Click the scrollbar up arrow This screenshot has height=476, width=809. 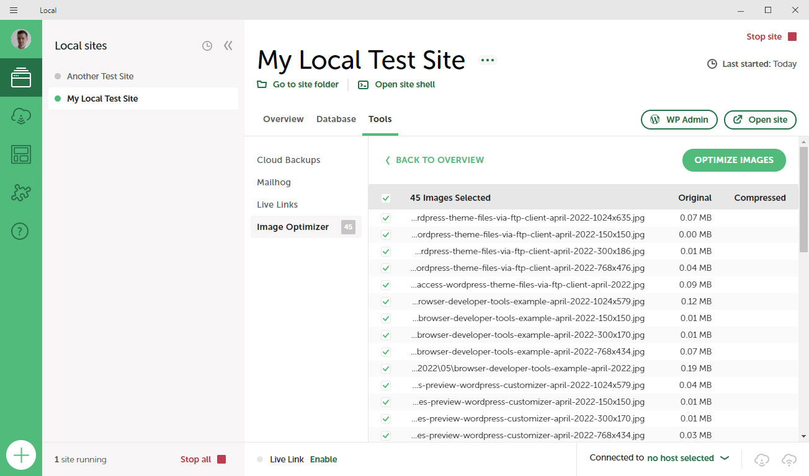pyautogui.click(x=804, y=141)
